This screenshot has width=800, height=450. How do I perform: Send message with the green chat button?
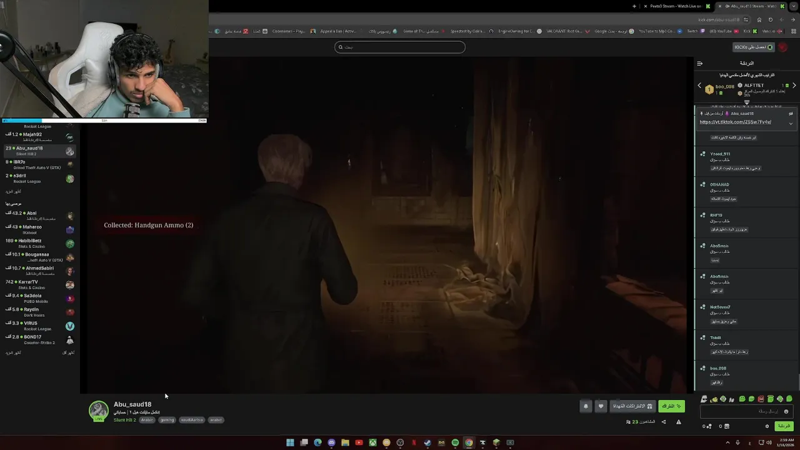[x=784, y=426]
